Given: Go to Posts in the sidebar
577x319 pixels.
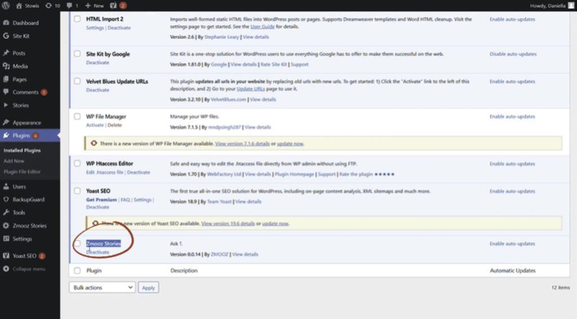Looking at the screenshot, I should [x=19, y=53].
